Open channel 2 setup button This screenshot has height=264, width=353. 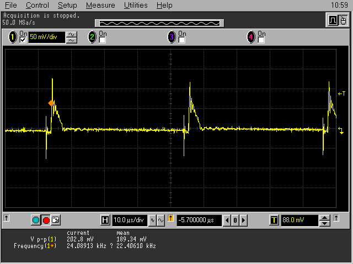click(93, 37)
